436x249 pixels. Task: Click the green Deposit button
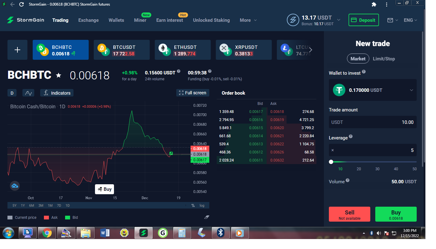tap(364, 20)
